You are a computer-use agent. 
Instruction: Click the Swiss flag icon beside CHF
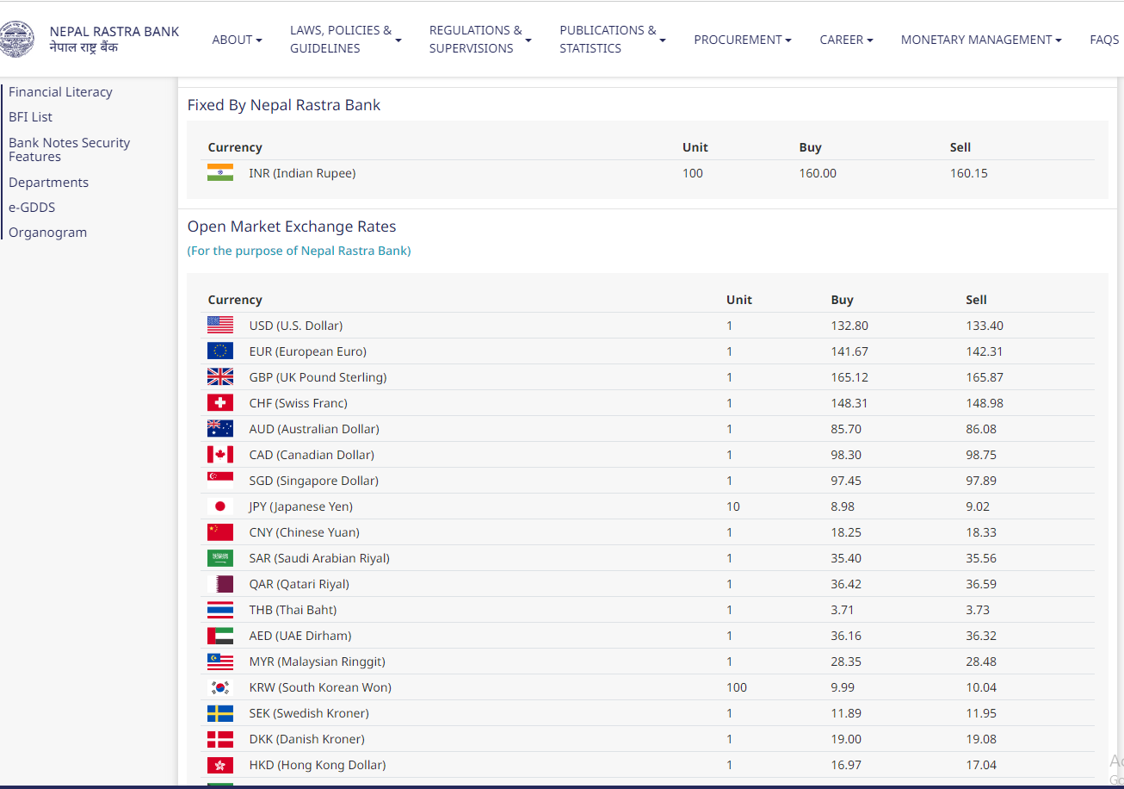pyautogui.click(x=220, y=403)
